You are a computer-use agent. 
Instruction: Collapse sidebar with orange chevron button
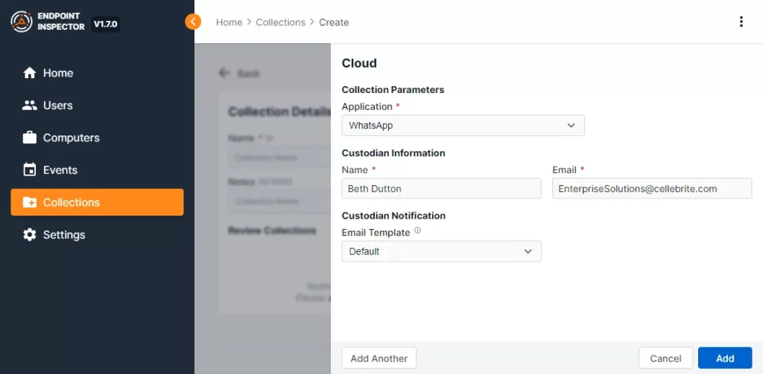pos(194,22)
